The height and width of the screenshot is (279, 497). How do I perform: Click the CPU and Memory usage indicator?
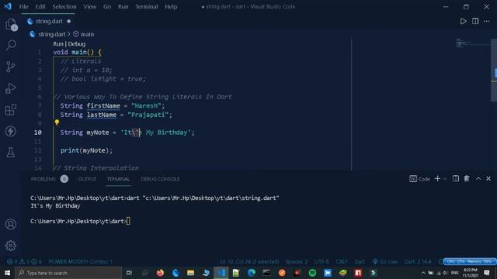click(x=470, y=262)
